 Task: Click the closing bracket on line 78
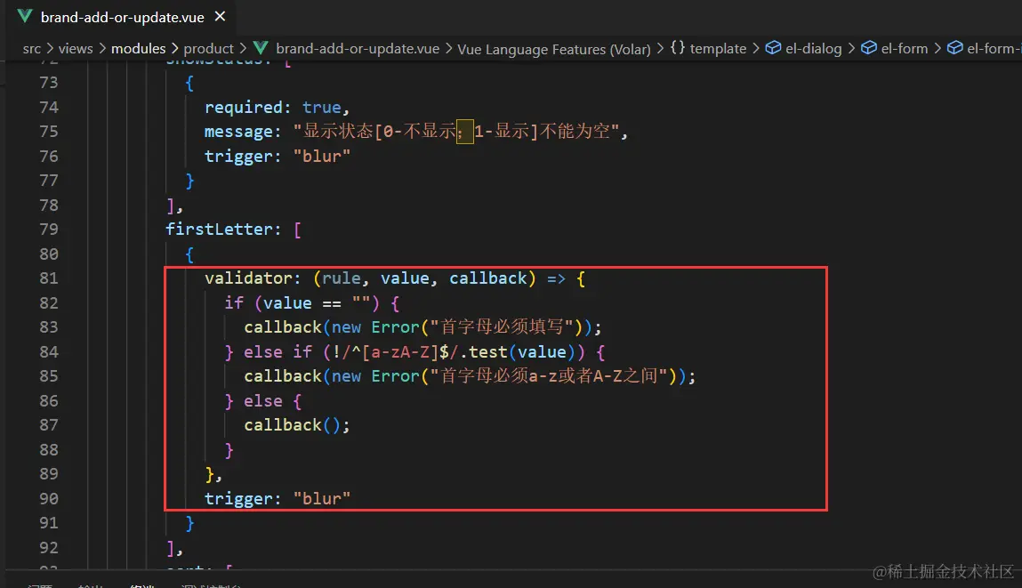click(170, 205)
